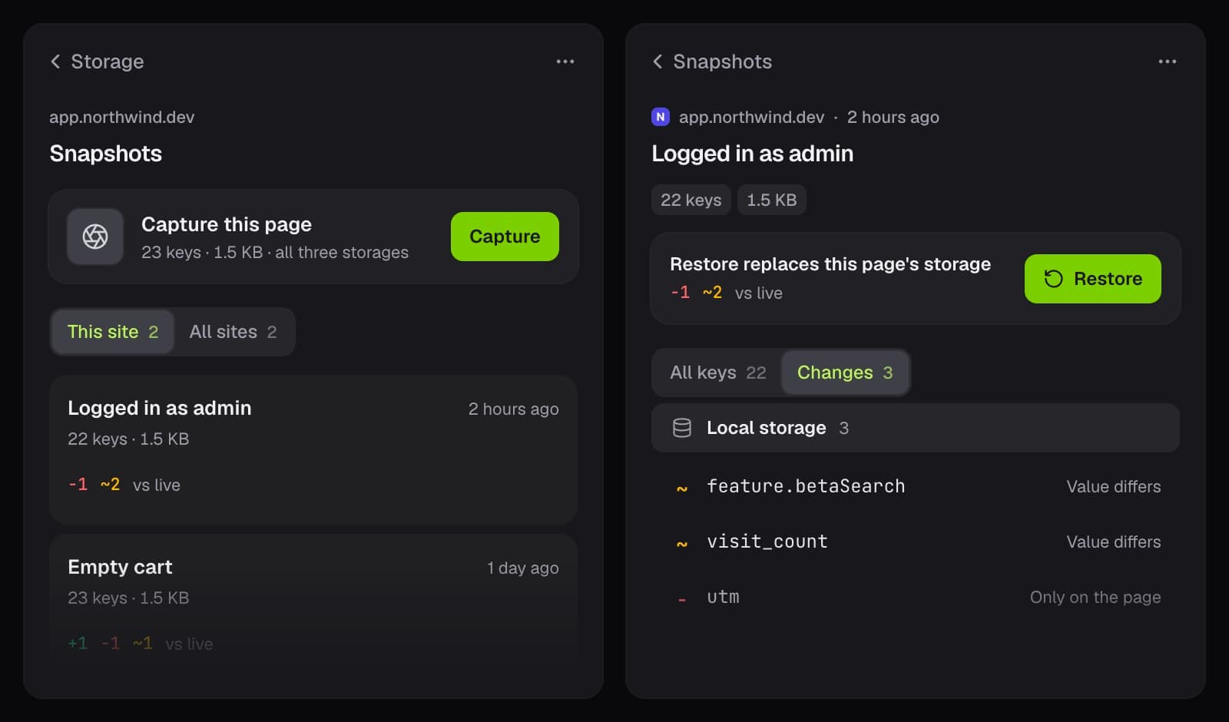
Task: Go back from the Storage panel header
Action: [55, 61]
